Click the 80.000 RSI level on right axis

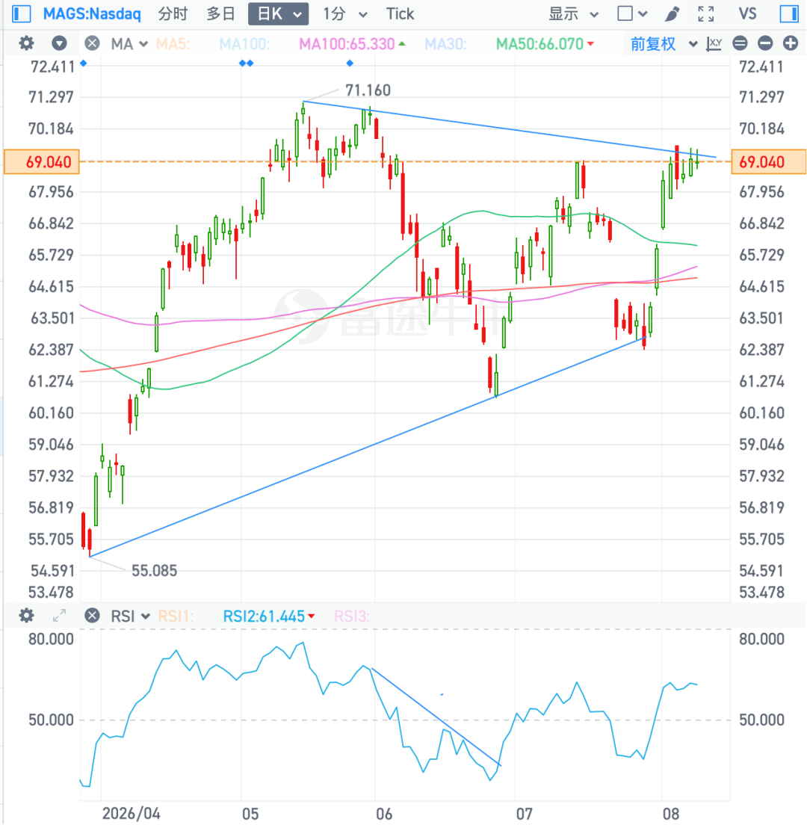click(761, 639)
